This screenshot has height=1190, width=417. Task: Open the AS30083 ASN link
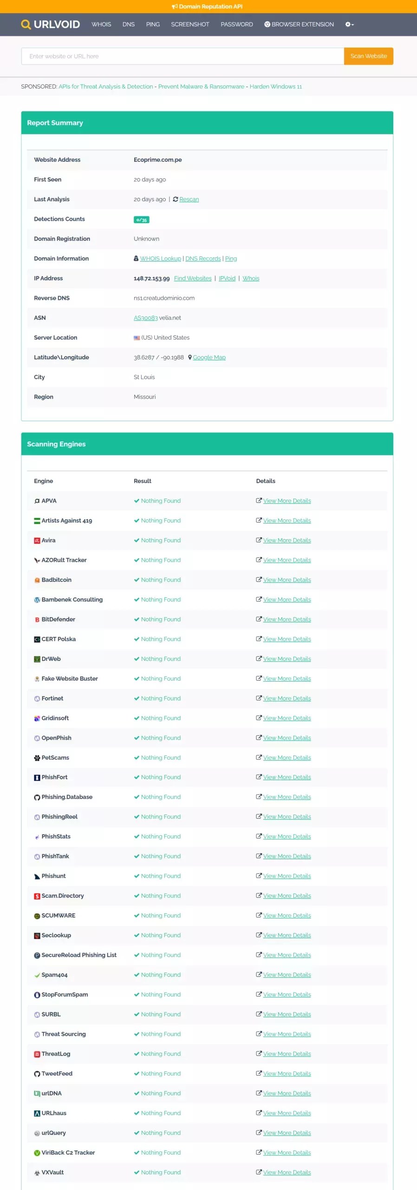tap(146, 318)
